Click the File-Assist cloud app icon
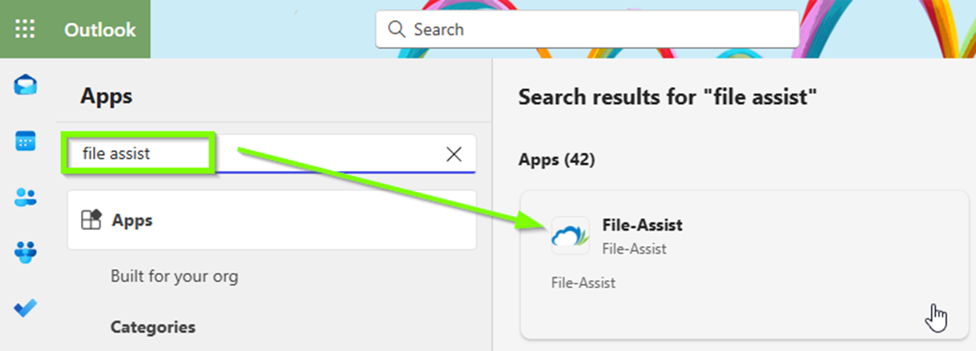The image size is (976, 351). (570, 235)
